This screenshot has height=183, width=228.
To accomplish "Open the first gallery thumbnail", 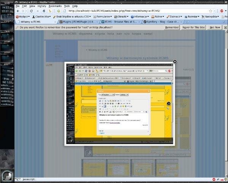I will point(93,168).
